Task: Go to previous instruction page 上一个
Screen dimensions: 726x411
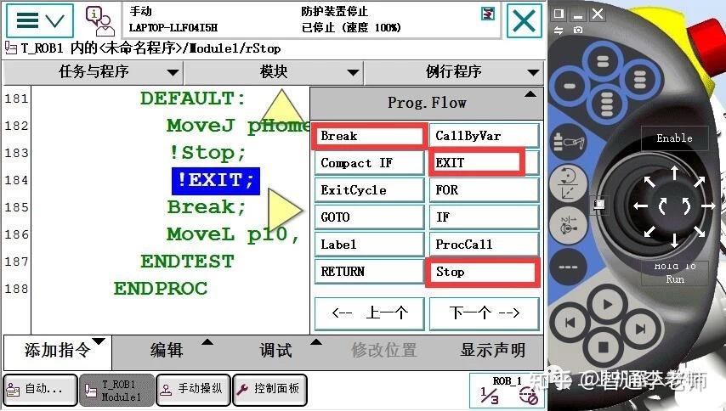Action: click(x=369, y=313)
